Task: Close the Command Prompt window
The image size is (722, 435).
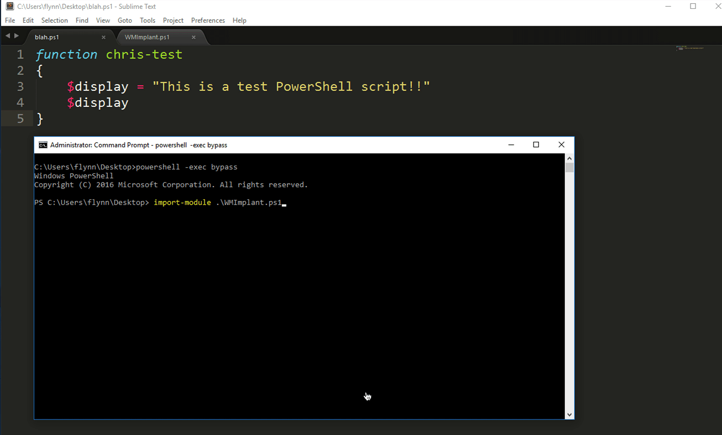Action: [x=561, y=145]
